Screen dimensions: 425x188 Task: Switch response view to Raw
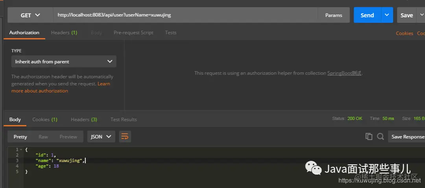pos(43,137)
